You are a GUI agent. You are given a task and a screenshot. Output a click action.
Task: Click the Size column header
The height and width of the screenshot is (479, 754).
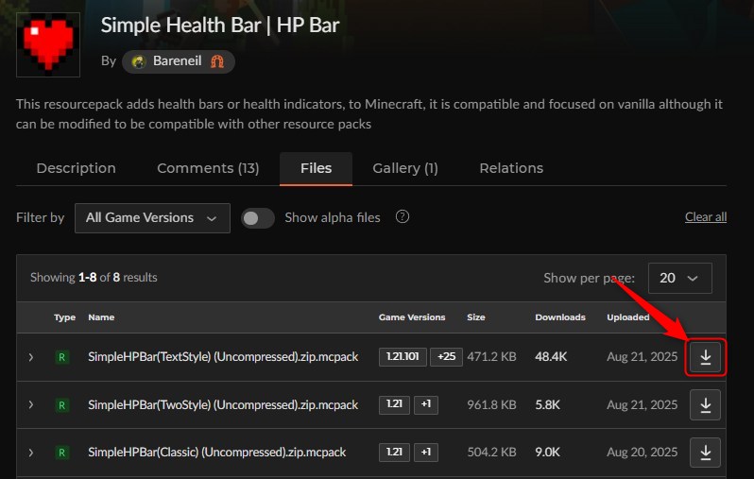(x=475, y=317)
